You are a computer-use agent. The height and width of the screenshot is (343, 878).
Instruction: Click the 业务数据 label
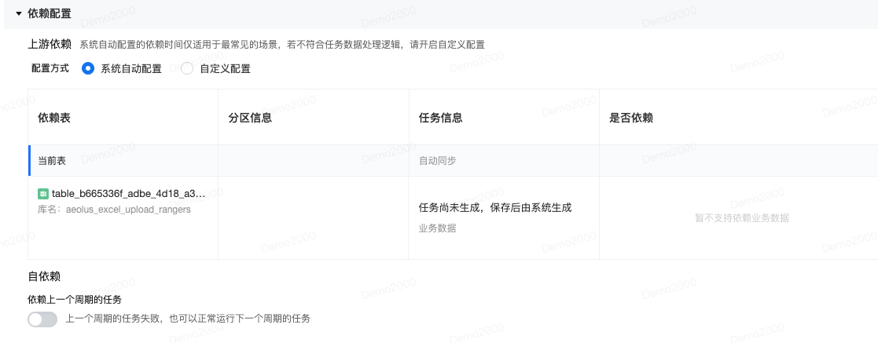[x=437, y=228]
